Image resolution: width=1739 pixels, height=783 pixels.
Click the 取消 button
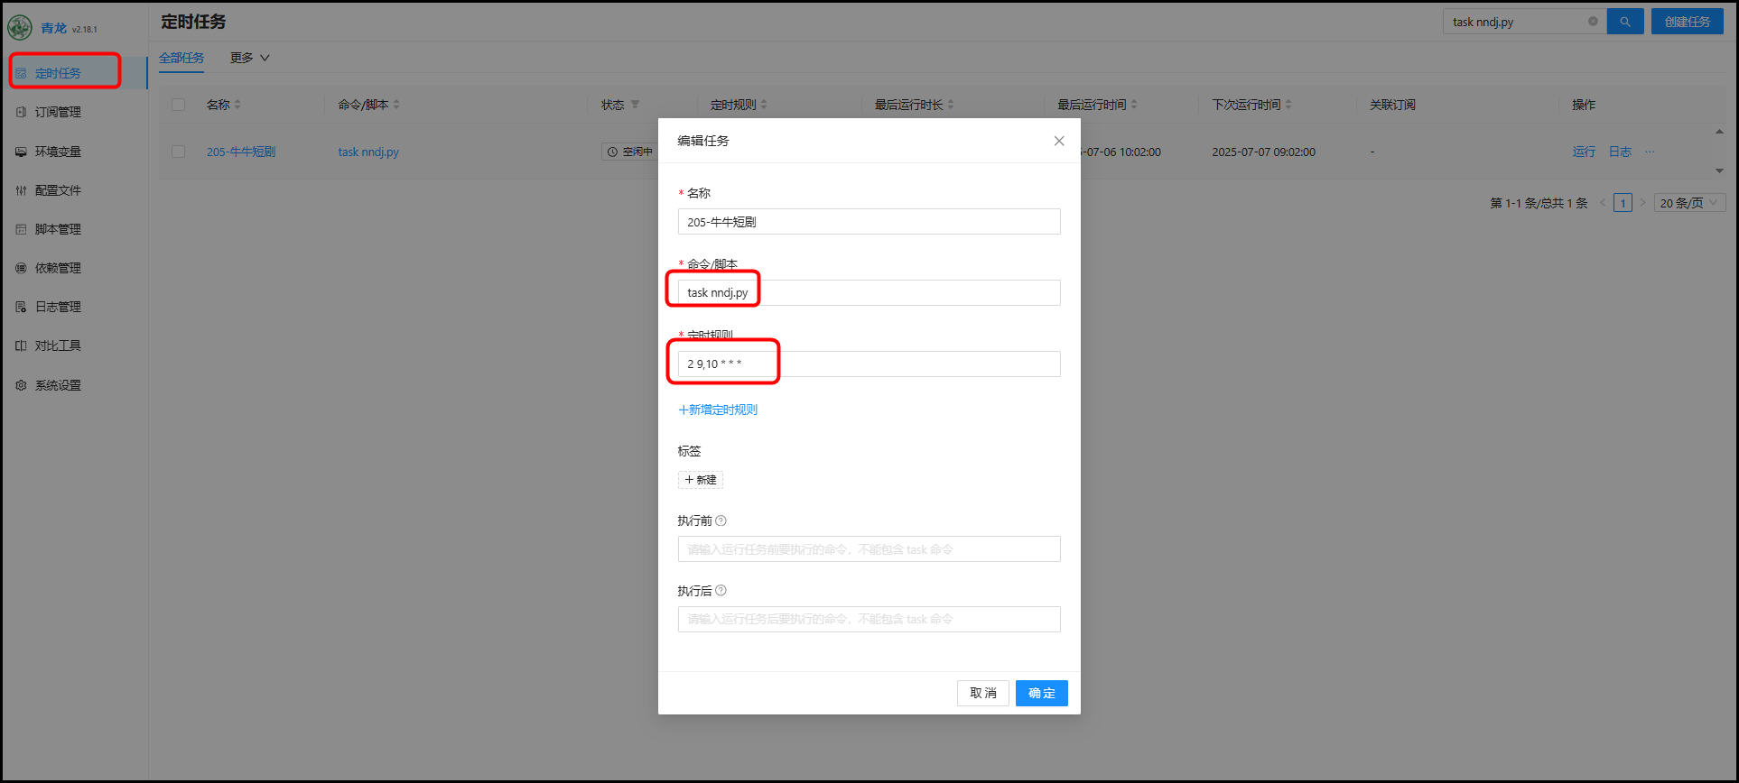click(983, 693)
